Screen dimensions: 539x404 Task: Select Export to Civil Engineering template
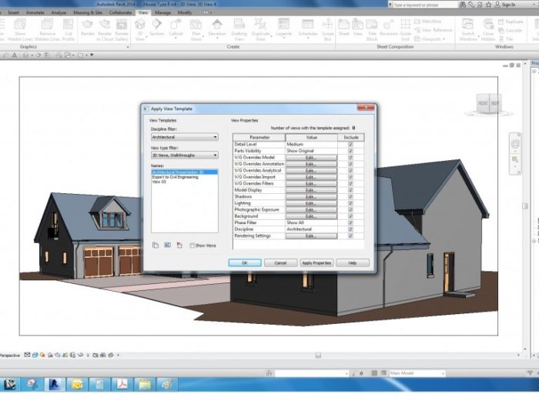pyautogui.click(x=175, y=177)
